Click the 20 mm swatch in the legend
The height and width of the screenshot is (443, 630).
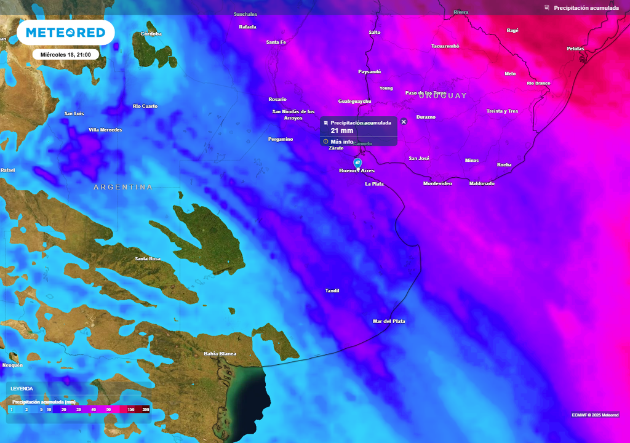click(63, 409)
